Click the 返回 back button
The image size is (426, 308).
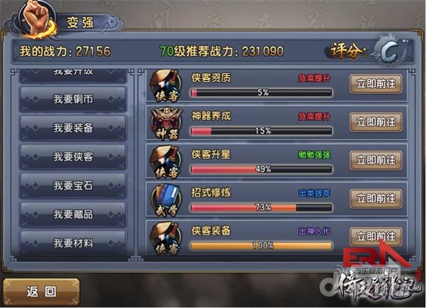[x=41, y=292]
